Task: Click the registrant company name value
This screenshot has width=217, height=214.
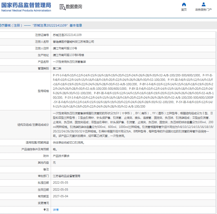Action: point(73,42)
